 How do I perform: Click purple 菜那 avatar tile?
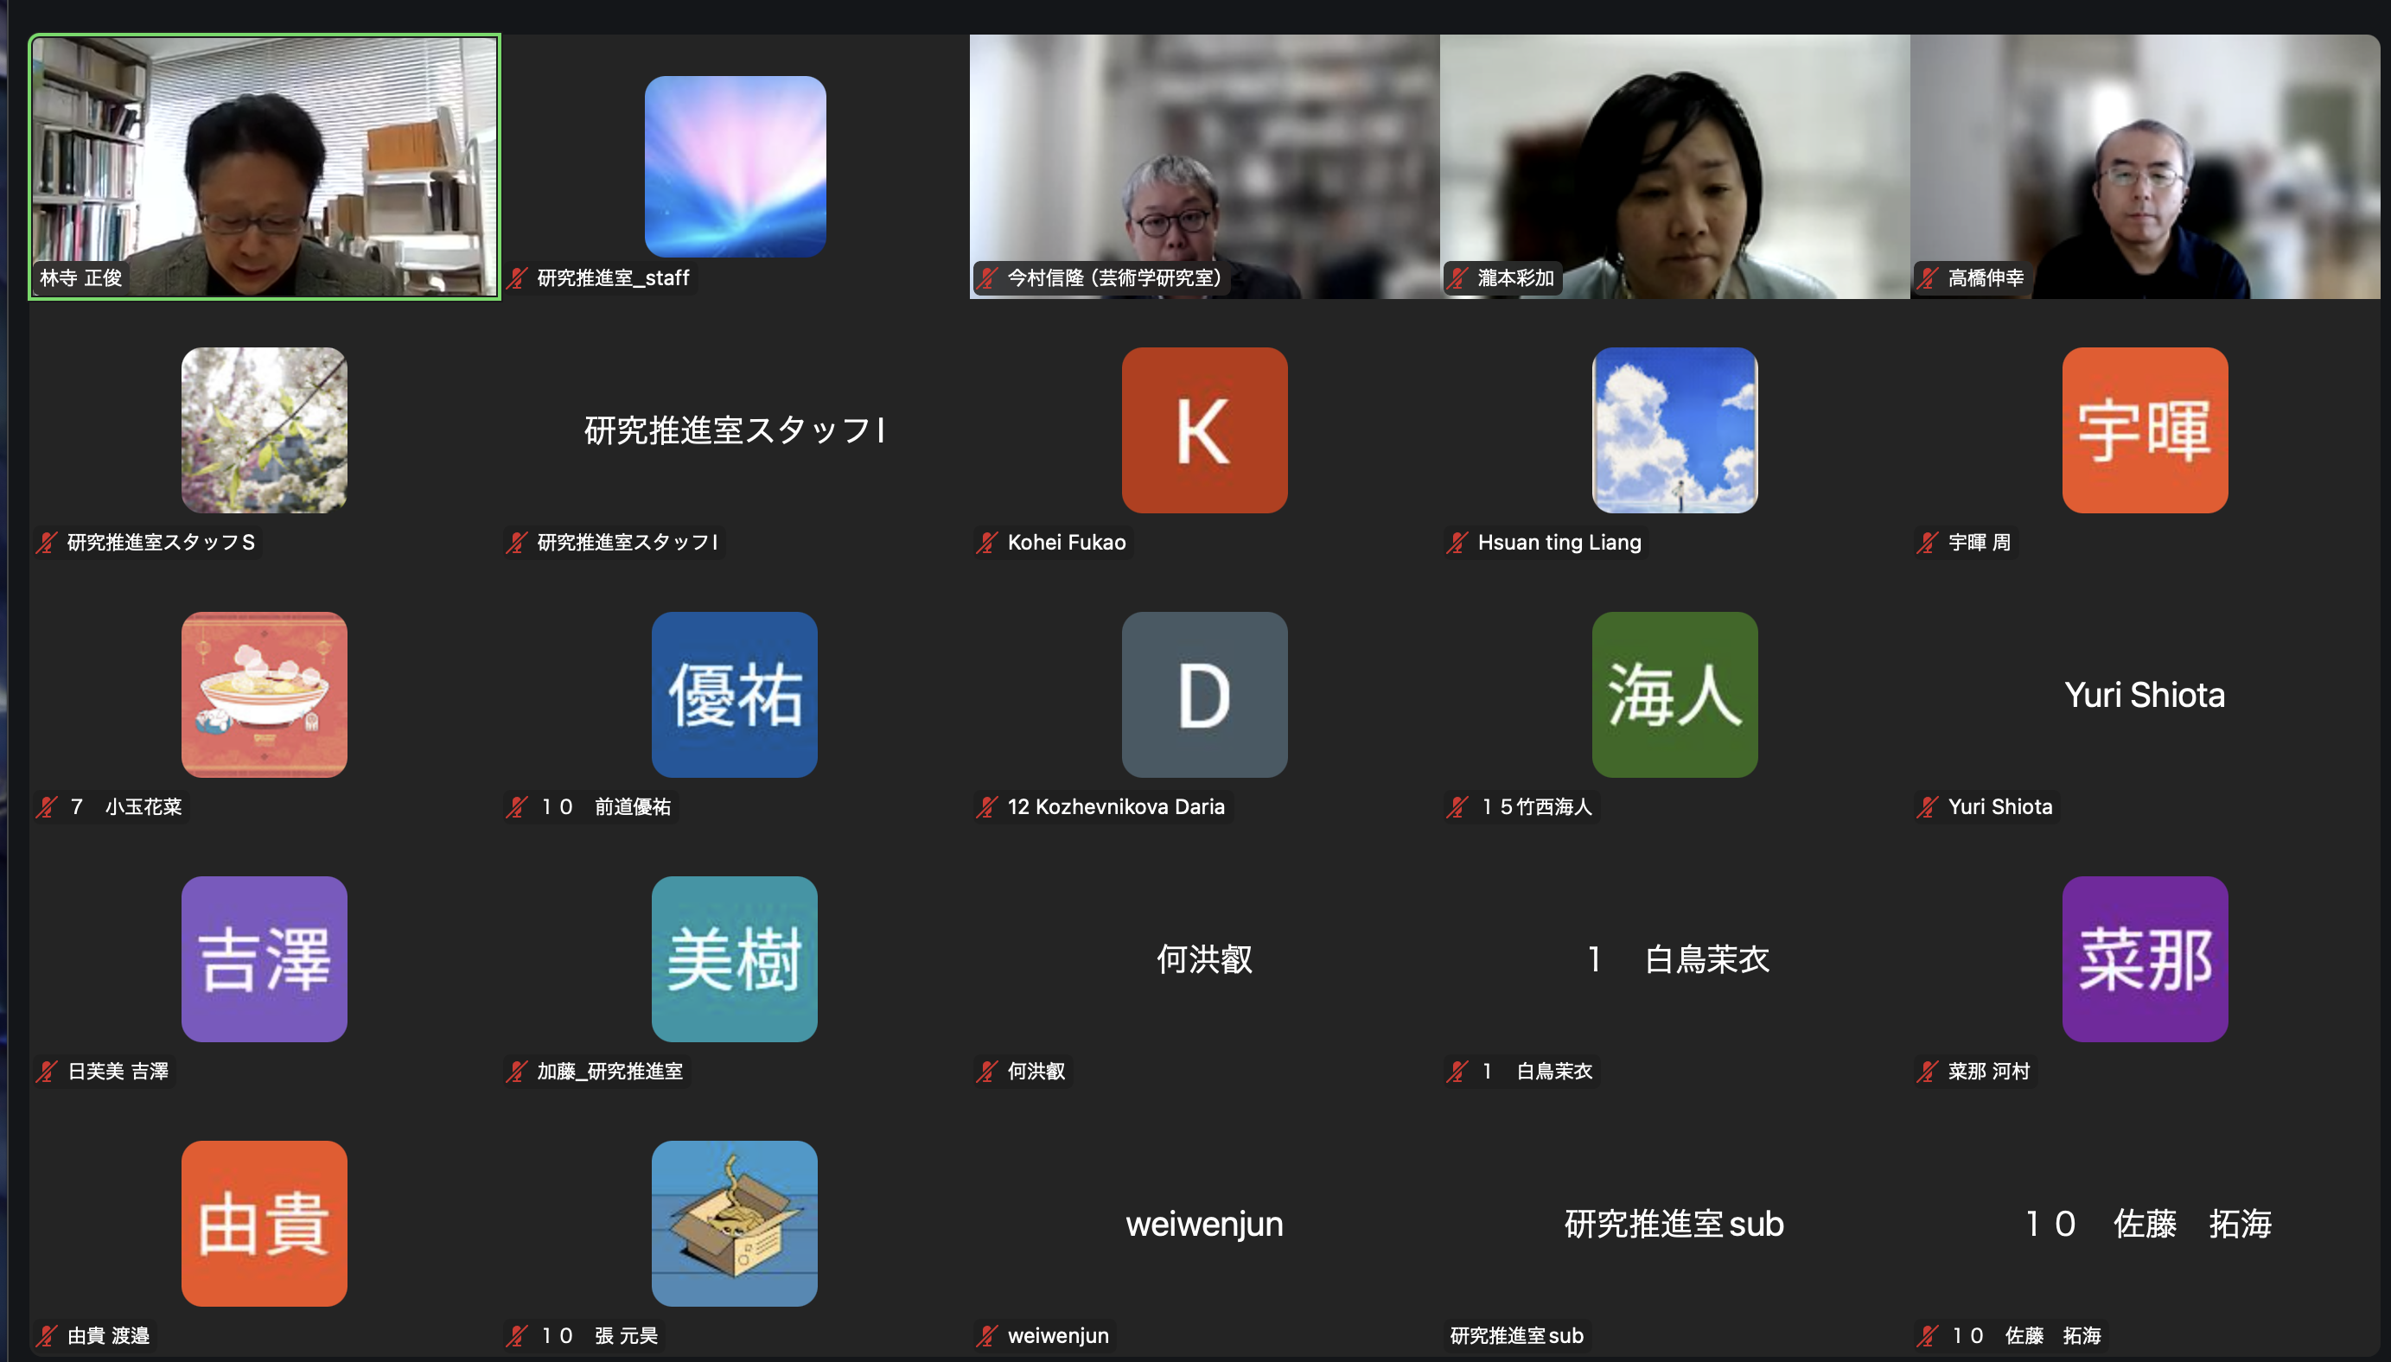coord(2145,958)
